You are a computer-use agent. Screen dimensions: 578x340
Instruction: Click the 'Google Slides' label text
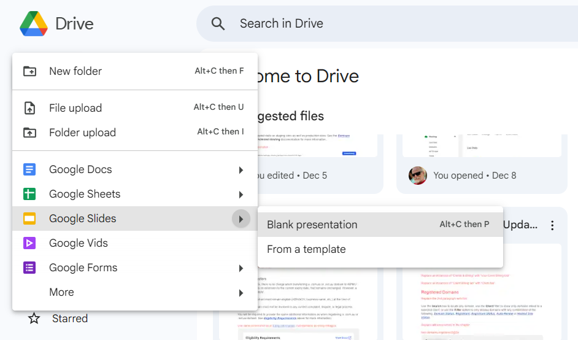(83, 218)
